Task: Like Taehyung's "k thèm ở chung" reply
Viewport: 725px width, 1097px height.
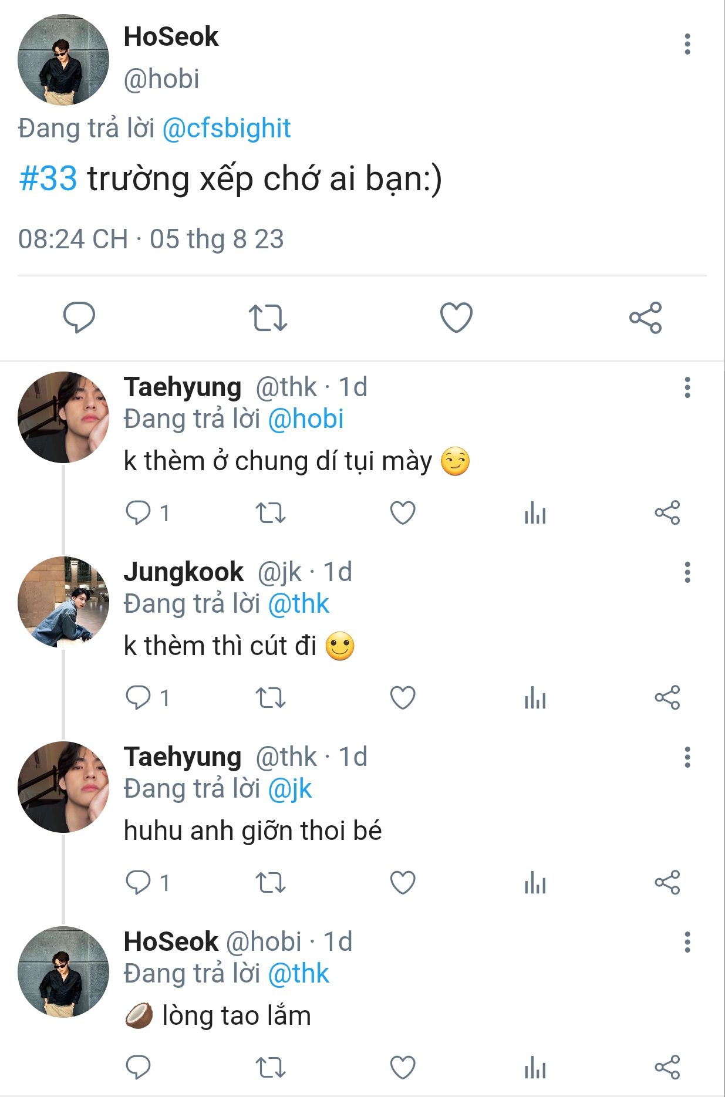Action: point(403,513)
